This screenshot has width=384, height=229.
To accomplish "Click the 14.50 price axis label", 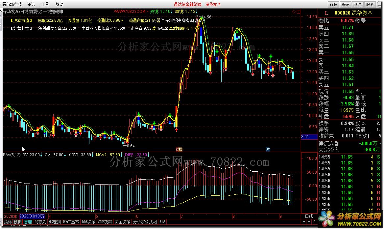I will (312, 17).
